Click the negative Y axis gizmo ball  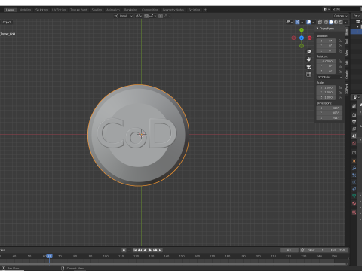click(302, 46)
